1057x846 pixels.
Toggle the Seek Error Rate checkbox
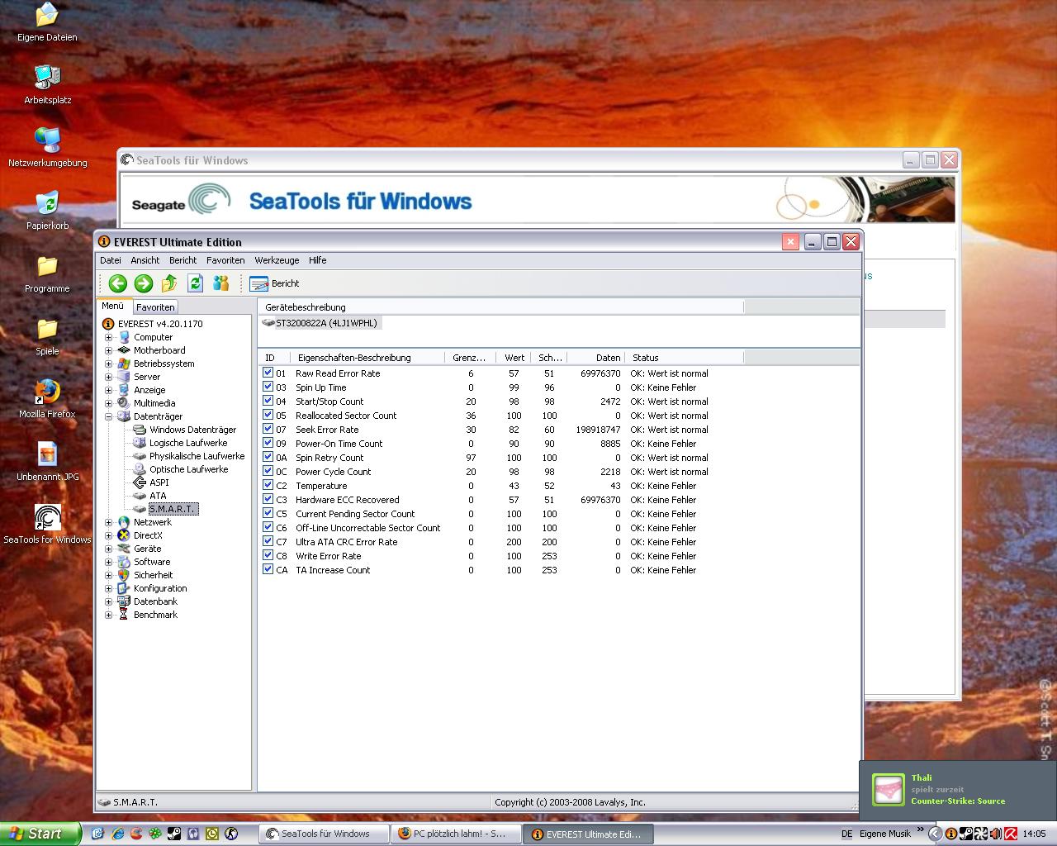click(x=268, y=429)
